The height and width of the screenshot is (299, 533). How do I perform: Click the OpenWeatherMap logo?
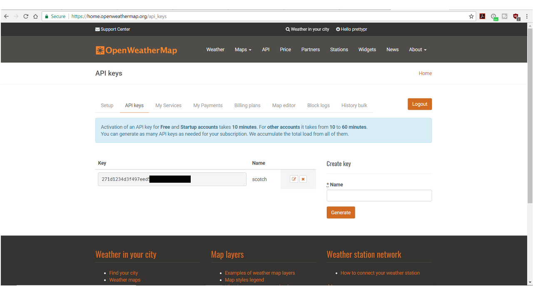point(136,50)
